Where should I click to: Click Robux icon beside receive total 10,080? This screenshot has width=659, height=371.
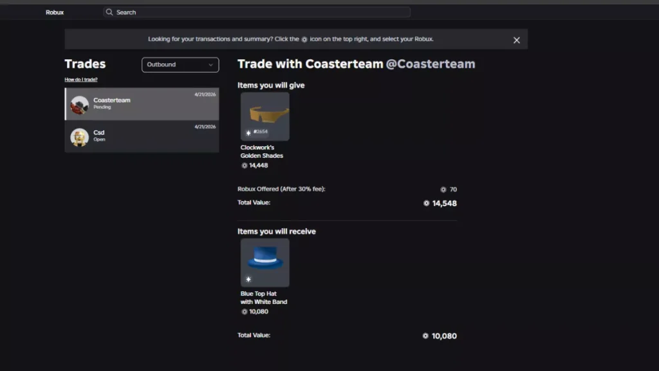(425, 336)
